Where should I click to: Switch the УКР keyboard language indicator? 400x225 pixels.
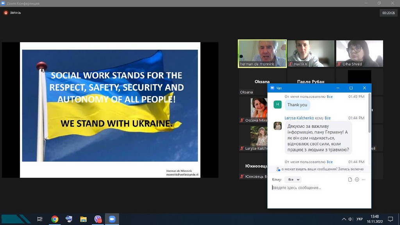359,219
